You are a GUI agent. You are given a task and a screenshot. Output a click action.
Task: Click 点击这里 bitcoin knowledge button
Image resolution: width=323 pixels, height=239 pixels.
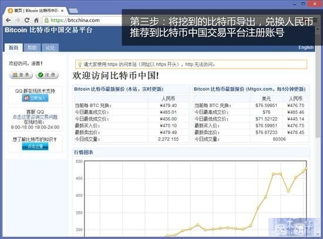pos(35,146)
